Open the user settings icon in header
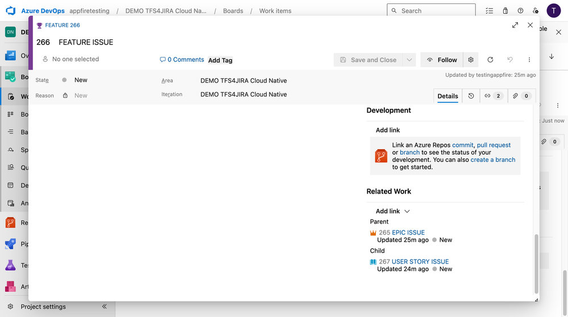 point(536,11)
